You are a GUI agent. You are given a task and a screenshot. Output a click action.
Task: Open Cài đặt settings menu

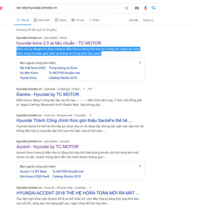pos(133,20)
